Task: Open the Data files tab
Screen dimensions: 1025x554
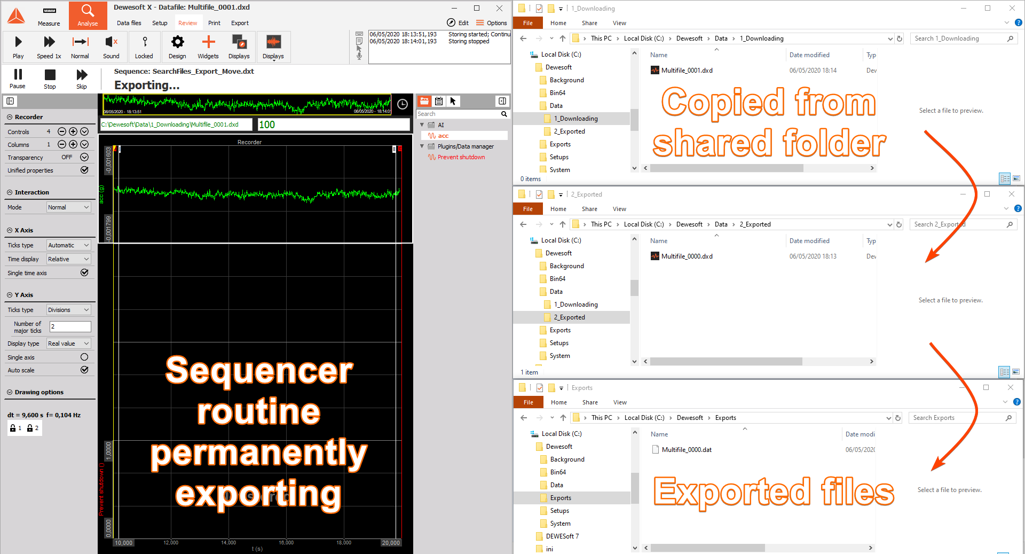Action: coord(129,23)
